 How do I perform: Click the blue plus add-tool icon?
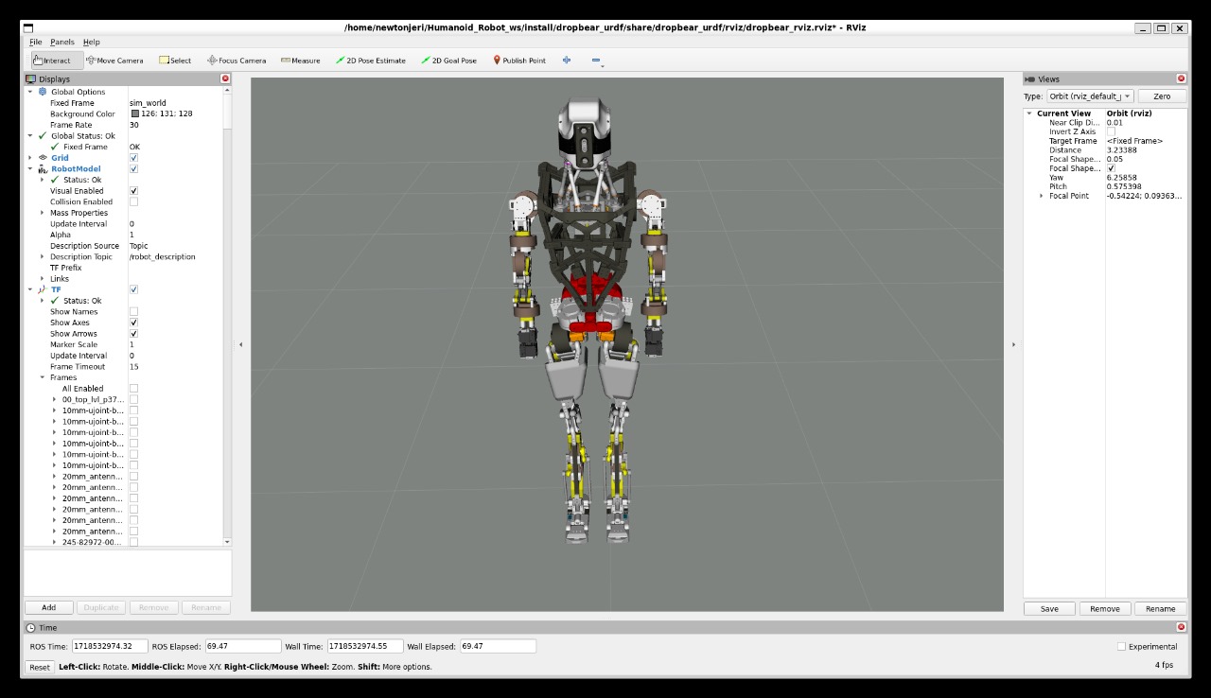tap(567, 61)
